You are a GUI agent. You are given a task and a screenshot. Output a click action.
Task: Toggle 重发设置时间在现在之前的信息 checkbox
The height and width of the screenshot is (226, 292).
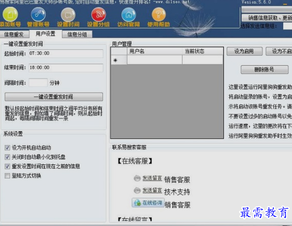(x=7, y=166)
